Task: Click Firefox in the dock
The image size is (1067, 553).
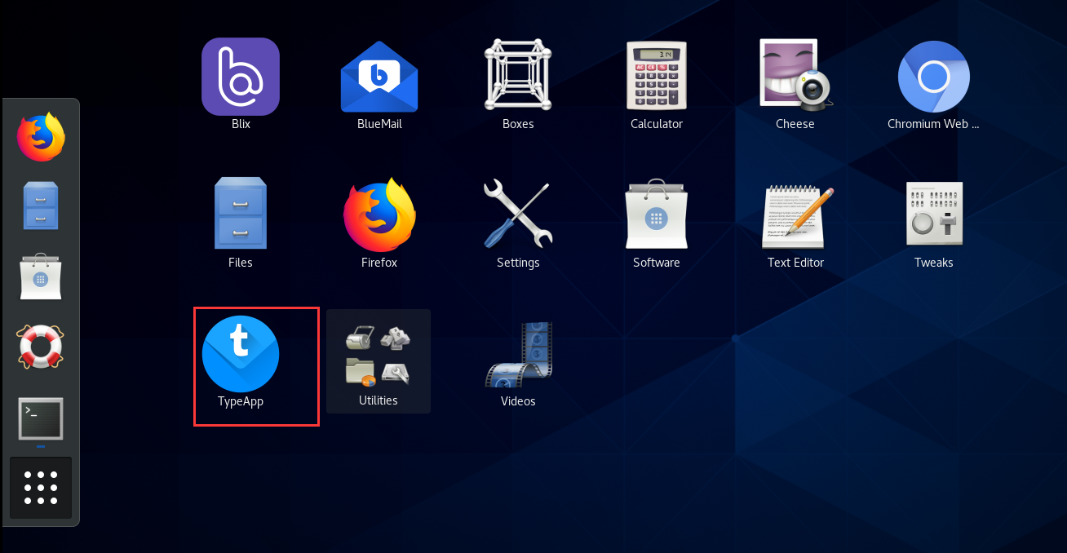Action: [x=41, y=136]
